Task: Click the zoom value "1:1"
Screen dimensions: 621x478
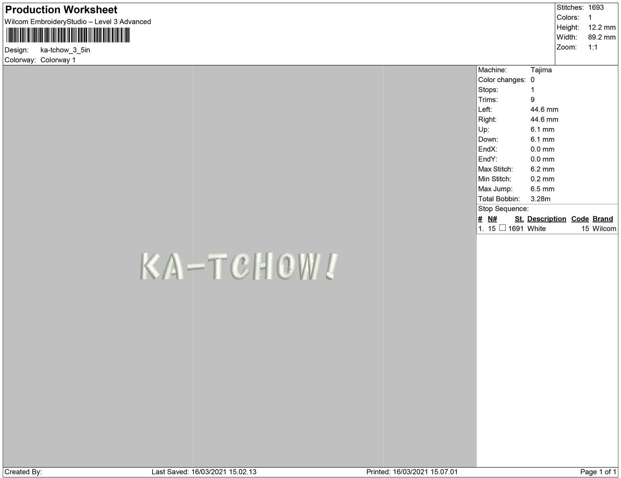Action: tap(593, 47)
